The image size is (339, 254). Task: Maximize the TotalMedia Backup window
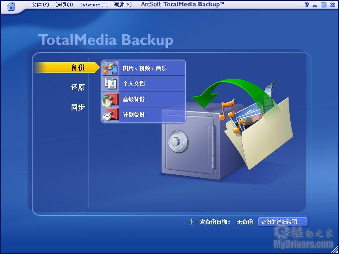323,5
